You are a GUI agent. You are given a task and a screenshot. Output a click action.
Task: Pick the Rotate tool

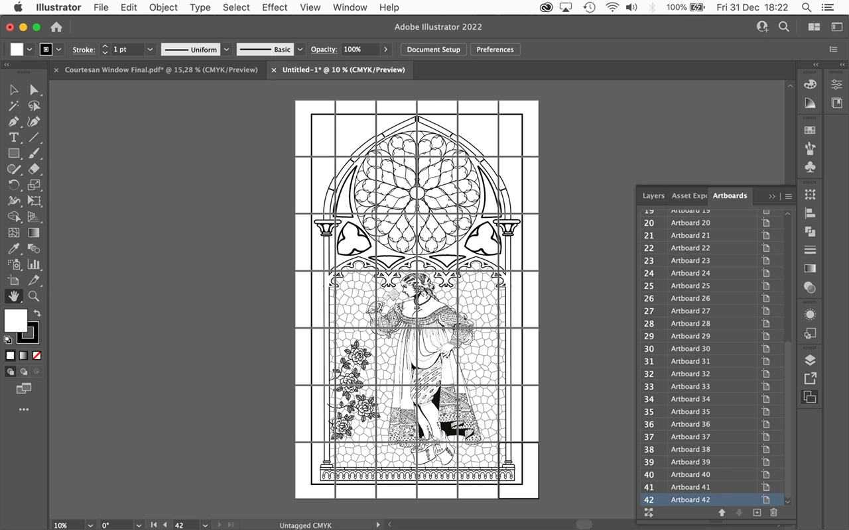14,185
